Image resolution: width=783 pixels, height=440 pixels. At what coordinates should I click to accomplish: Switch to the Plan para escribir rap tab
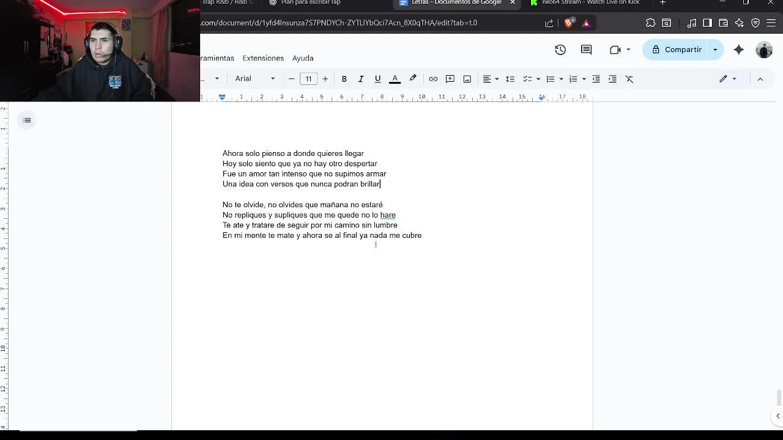pyautogui.click(x=310, y=2)
